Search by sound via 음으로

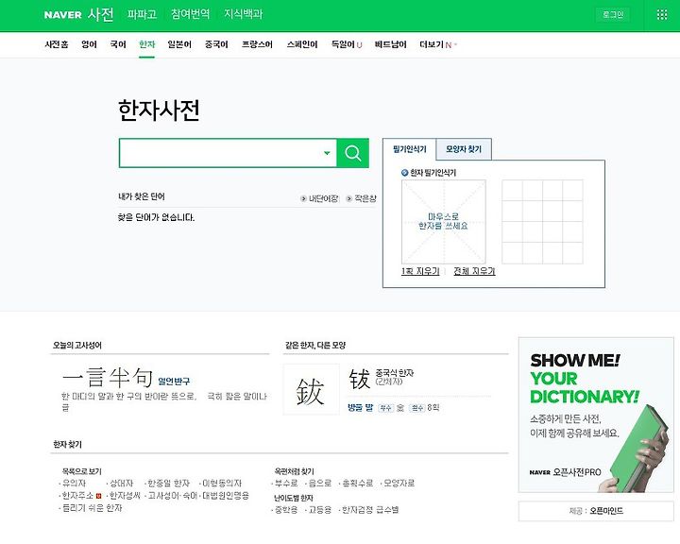(319, 483)
